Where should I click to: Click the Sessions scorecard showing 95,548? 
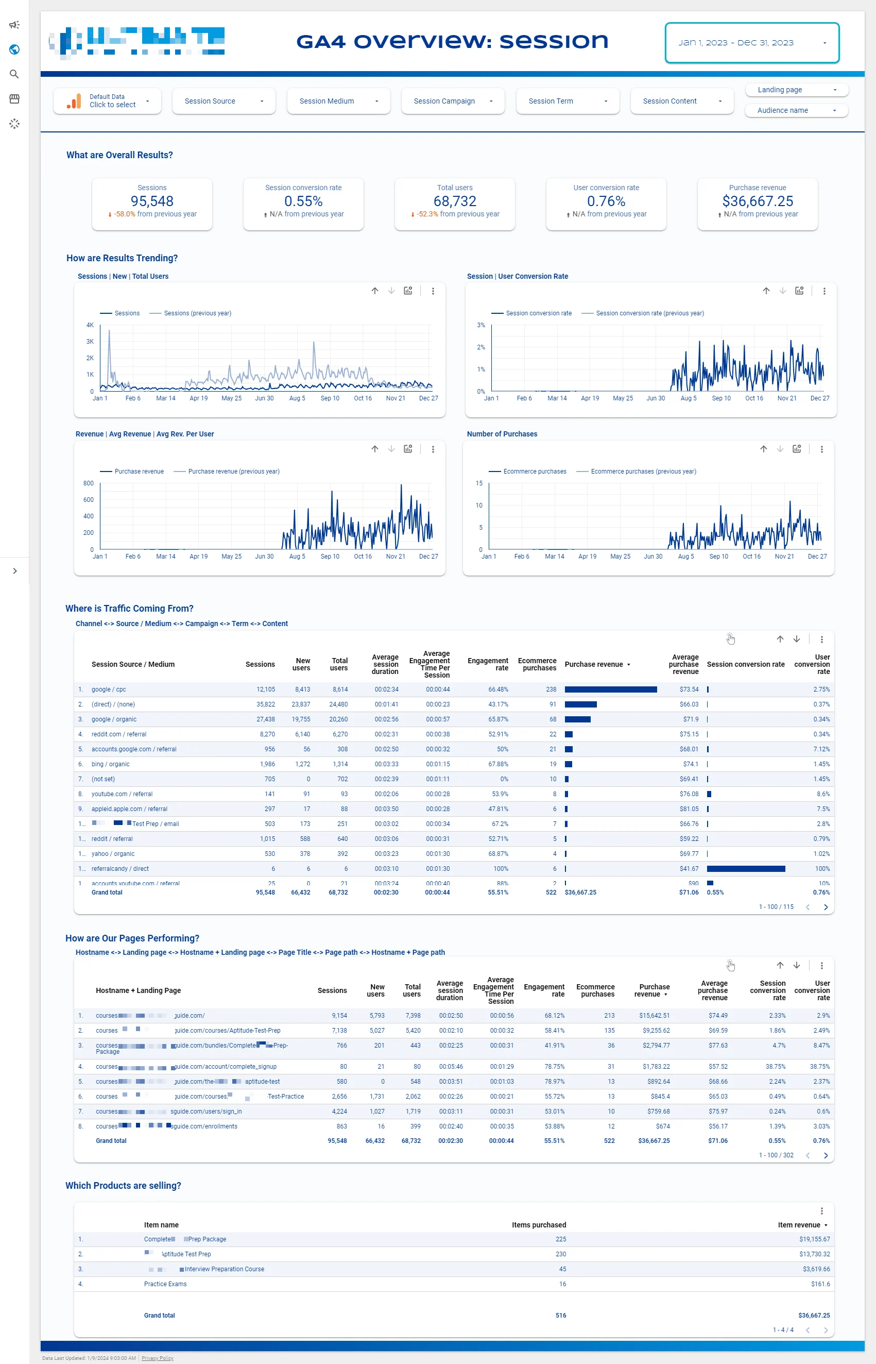click(x=152, y=204)
